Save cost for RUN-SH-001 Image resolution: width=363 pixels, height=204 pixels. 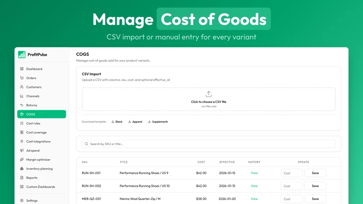315,173
